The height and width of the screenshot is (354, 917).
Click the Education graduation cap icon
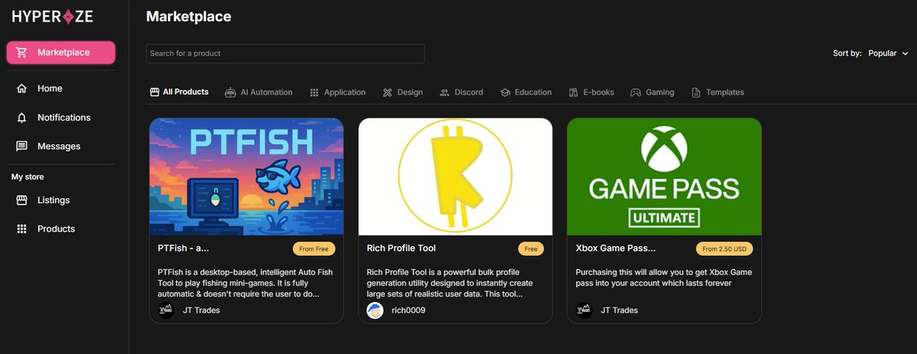point(505,92)
